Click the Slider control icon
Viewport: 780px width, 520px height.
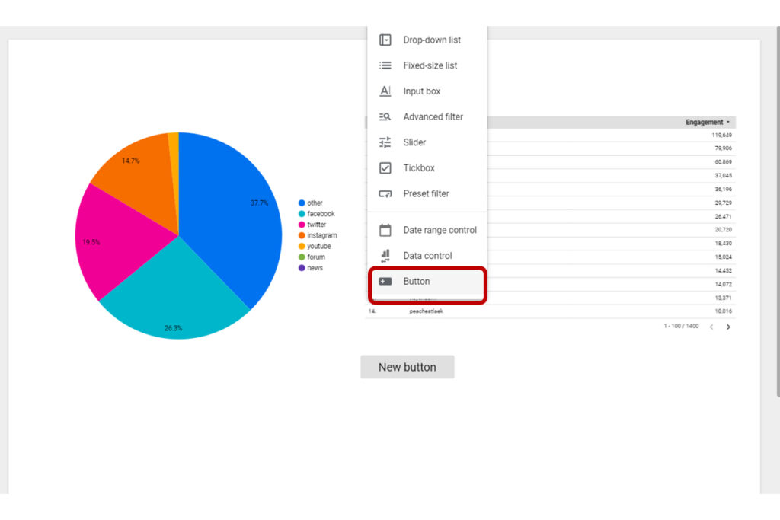(x=385, y=142)
